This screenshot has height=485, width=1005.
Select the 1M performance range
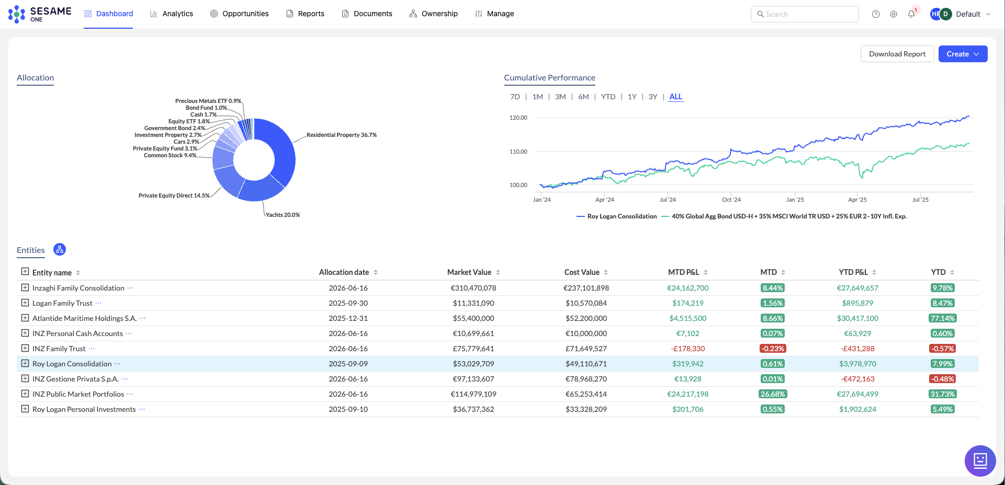[x=537, y=97]
